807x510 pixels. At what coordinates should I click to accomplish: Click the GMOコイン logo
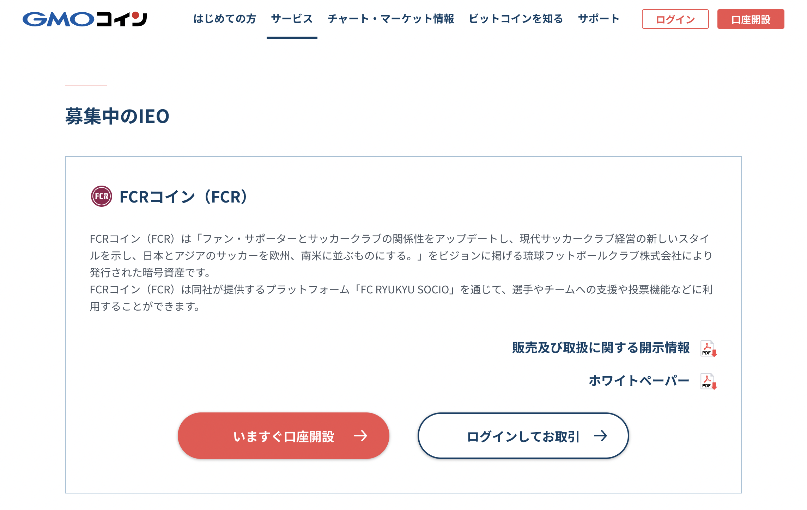[85, 19]
